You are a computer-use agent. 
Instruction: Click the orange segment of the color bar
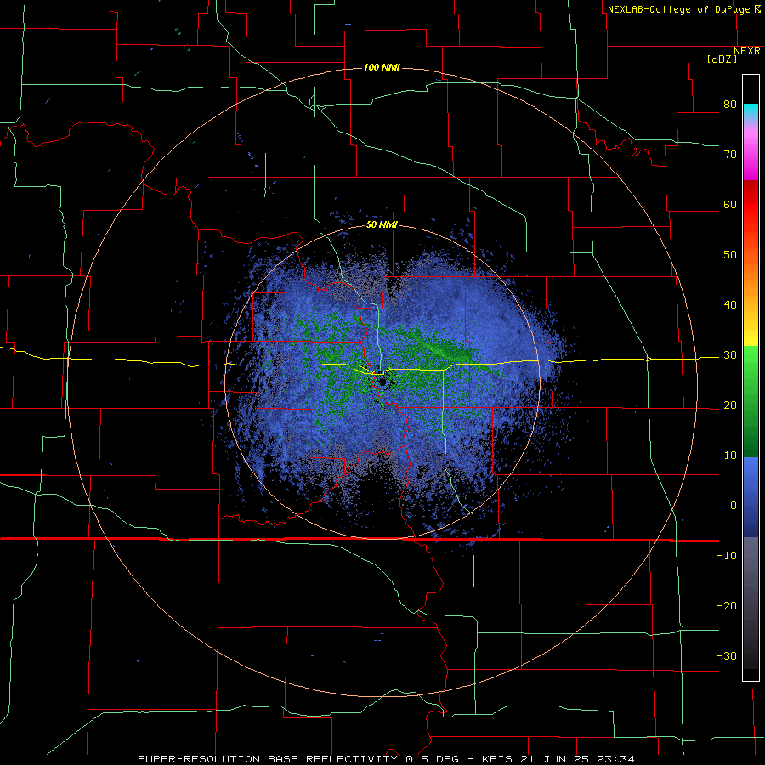751,273
